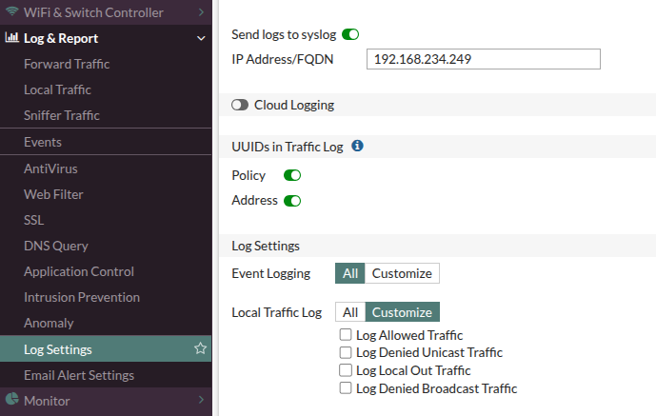Click the IP Address/FQDN input field
Image resolution: width=656 pixels, height=416 pixels.
[483, 59]
